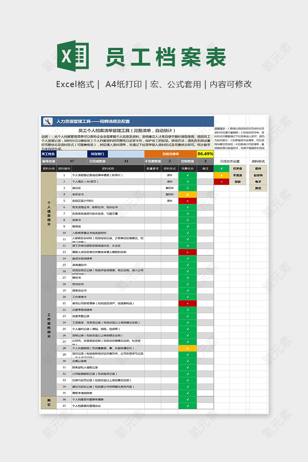Viewport: 308px width, 462px height.
Task: Click the 空缺数量 value 3
Action: pos(205,161)
